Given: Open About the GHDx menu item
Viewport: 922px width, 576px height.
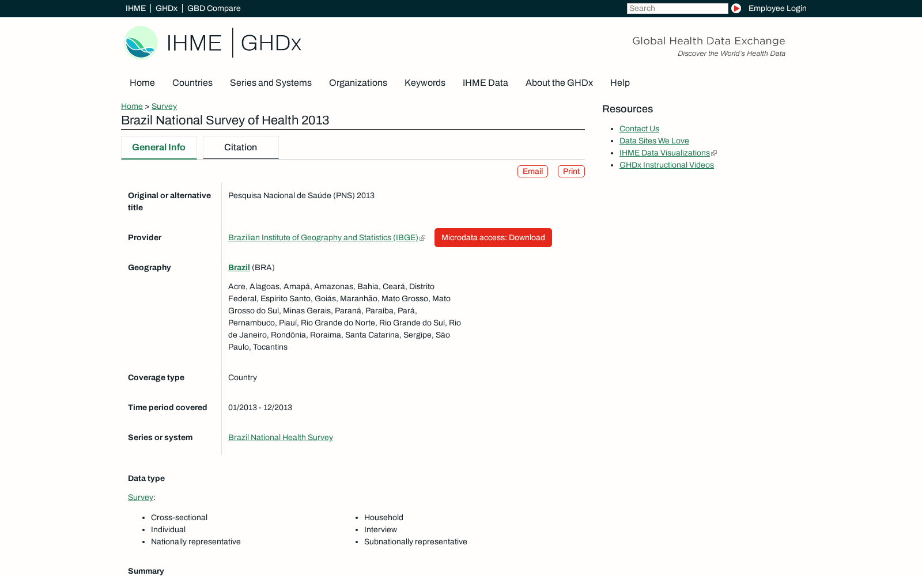Looking at the screenshot, I should click(559, 82).
